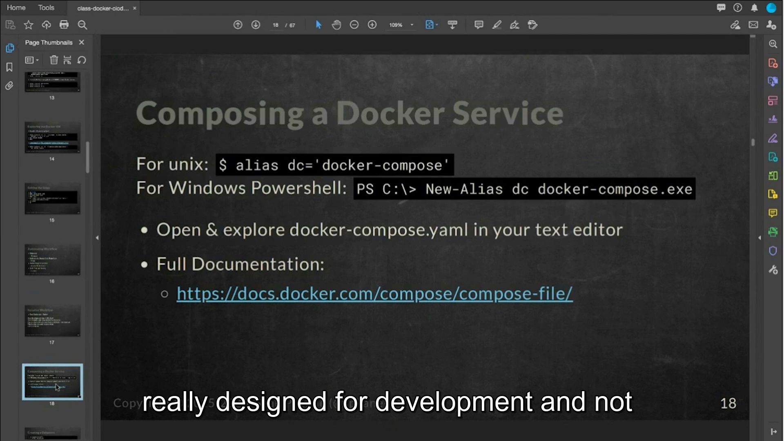Select the class-docker-cicd document tab
Image resolution: width=784 pixels, height=441 pixels.
pos(103,8)
